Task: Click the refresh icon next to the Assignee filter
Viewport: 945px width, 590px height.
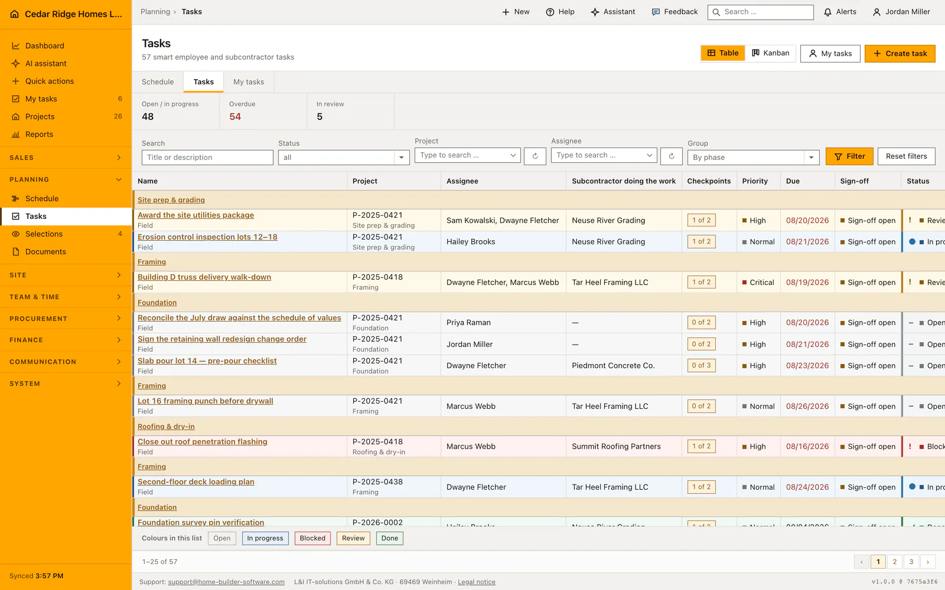Action: pyautogui.click(x=672, y=156)
